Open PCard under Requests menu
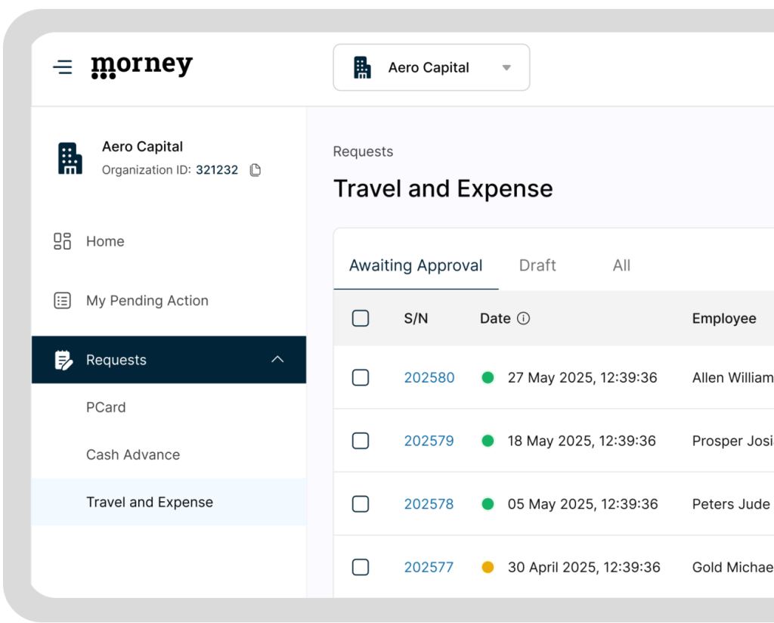Image resolution: width=774 pixels, height=623 pixels. coord(106,407)
